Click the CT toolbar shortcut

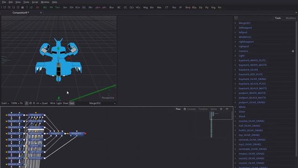(x=167, y=7)
